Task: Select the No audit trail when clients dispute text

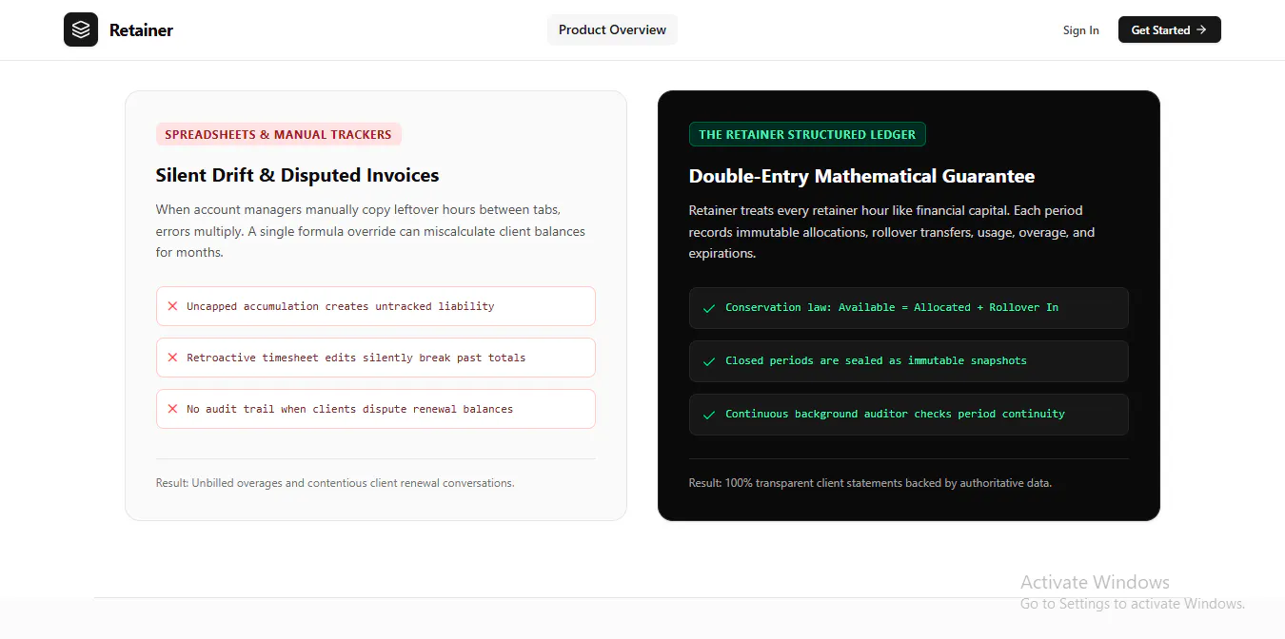Action: coord(349,409)
